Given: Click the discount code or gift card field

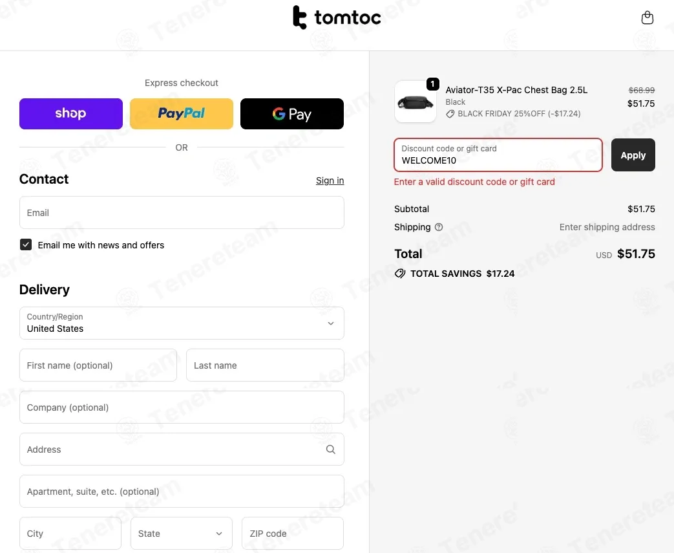Looking at the screenshot, I should pos(498,155).
